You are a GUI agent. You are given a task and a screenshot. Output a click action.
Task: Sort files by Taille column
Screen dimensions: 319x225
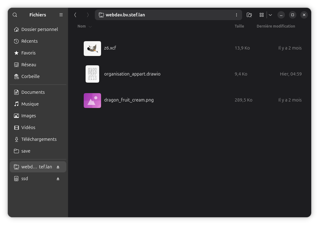[x=239, y=26]
